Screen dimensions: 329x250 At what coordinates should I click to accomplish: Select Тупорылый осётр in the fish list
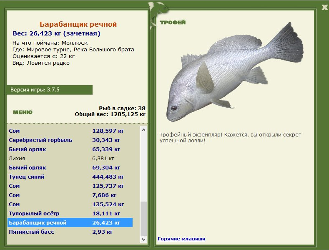(x=70, y=213)
